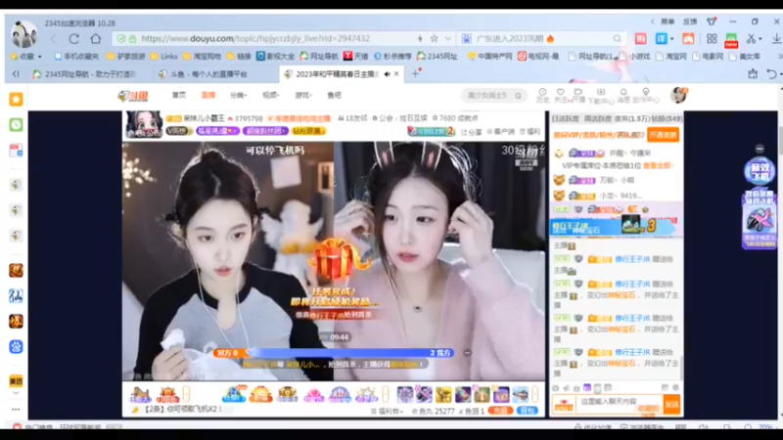Open the red shopping extension icon
This screenshot has width=783, height=440.
click(641, 38)
